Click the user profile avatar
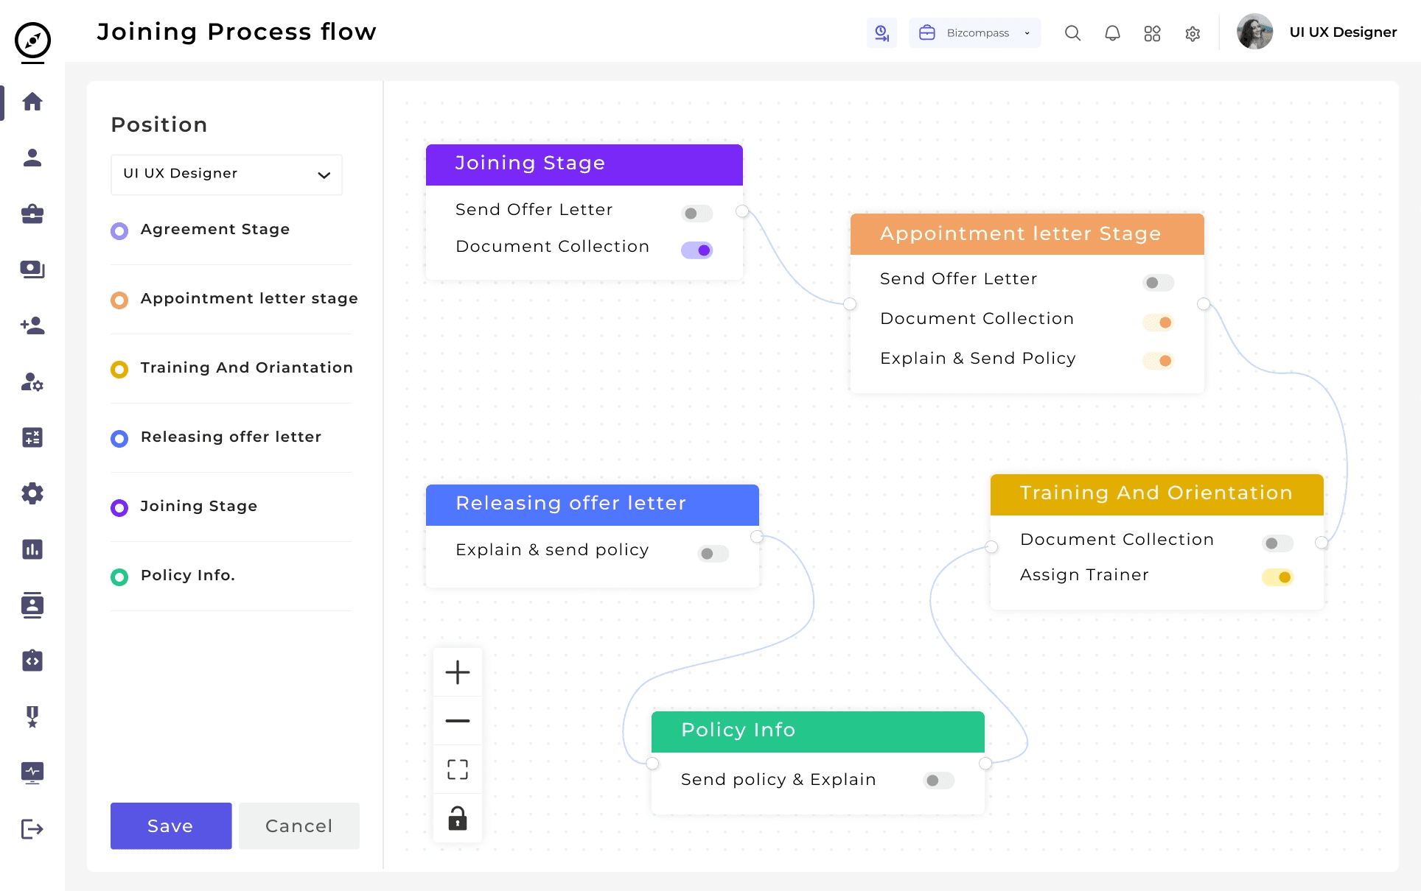The height and width of the screenshot is (891, 1421). [1254, 32]
